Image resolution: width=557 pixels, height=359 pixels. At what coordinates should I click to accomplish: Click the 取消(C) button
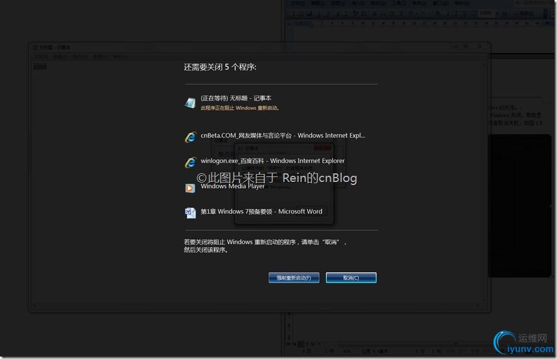[351, 278]
